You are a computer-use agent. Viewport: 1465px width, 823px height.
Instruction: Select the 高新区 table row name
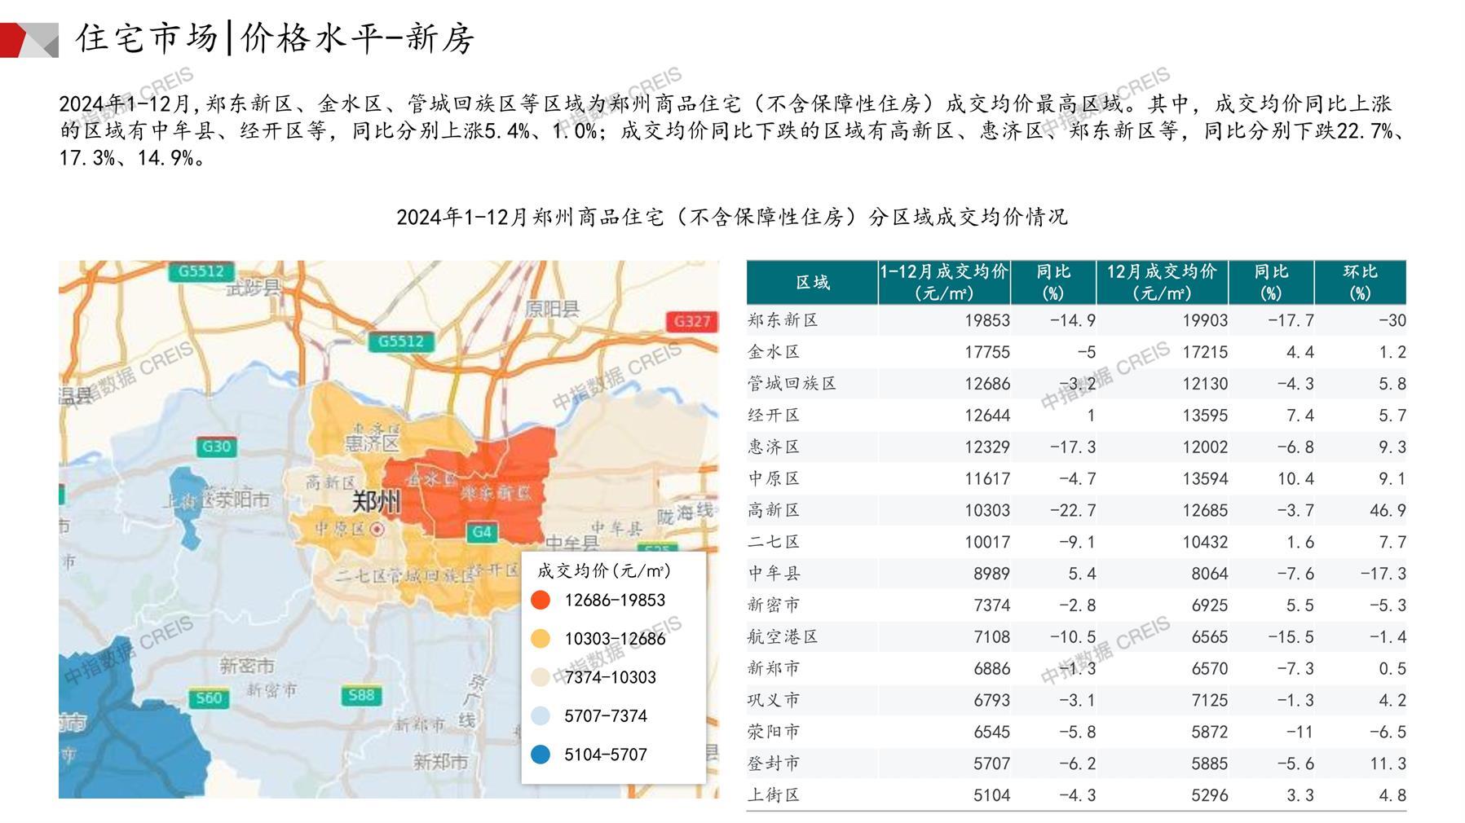[x=774, y=510]
